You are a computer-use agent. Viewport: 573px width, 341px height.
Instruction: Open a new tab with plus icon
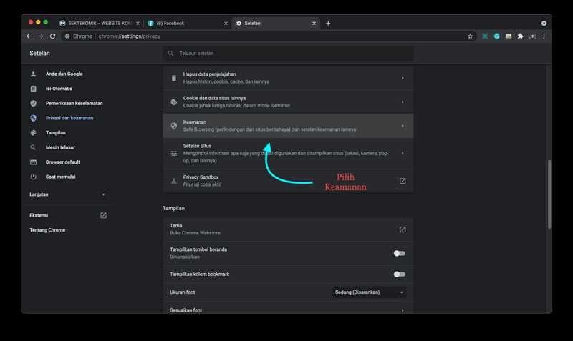(328, 23)
